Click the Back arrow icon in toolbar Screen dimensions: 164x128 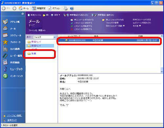4,8
